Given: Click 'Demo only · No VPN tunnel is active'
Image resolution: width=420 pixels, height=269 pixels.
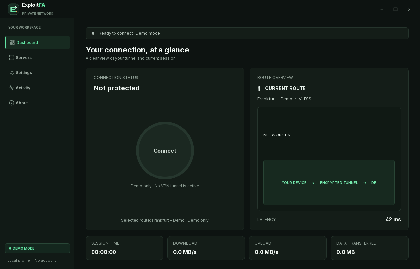Looking at the screenshot, I should click(x=165, y=186).
